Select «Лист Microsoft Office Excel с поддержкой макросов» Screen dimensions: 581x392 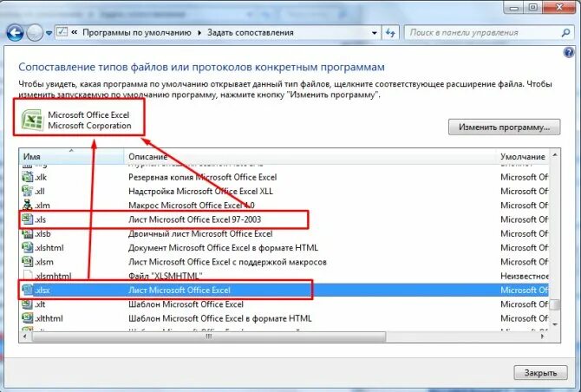pos(227,262)
